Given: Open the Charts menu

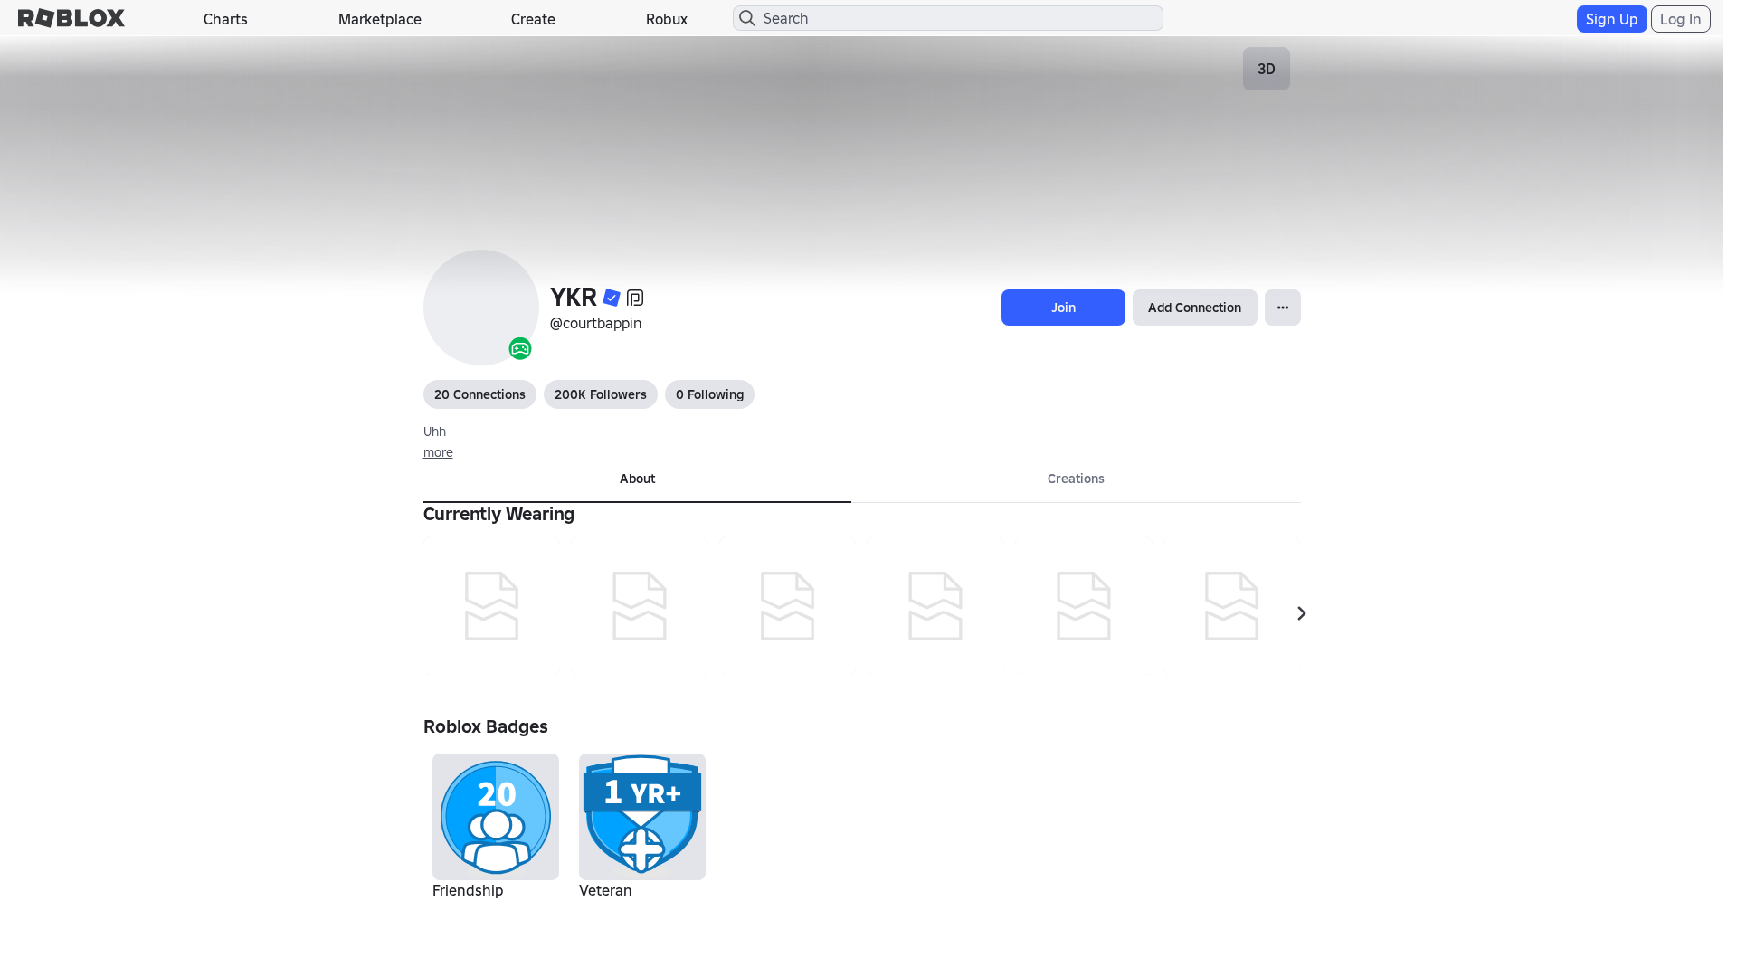Looking at the screenshot, I should (x=225, y=19).
